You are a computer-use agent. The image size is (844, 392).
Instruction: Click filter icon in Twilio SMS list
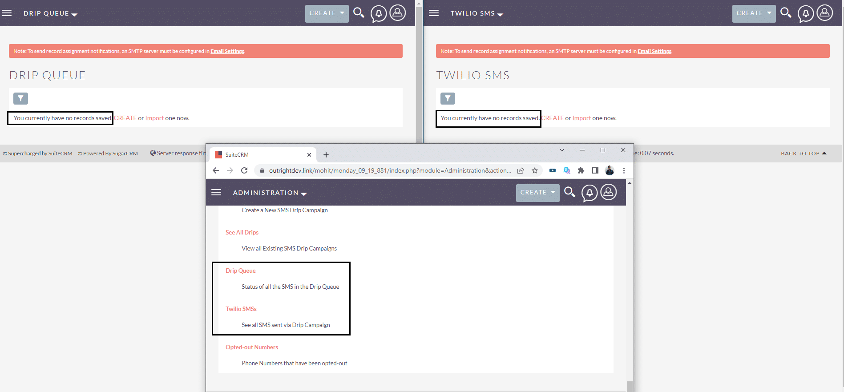coord(448,98)
